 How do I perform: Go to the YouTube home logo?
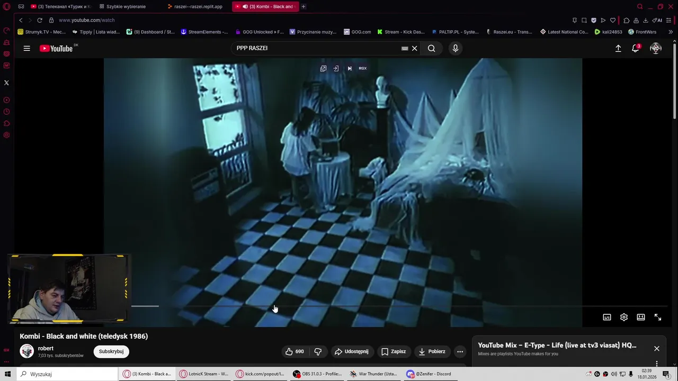click(x=56, y=48)
